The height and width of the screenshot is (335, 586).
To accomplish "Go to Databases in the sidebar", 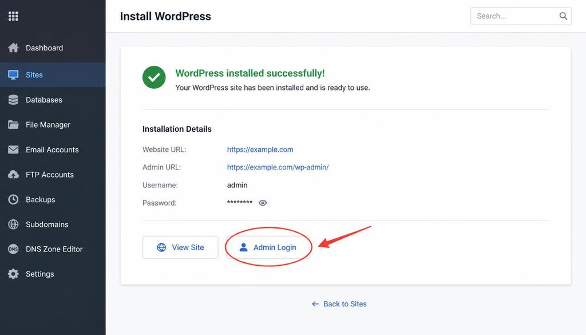I will click(53, 100).
